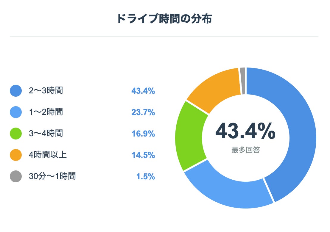The image size is (330, 232).
Task: Click the 1.5% legend value
Action: [146, 176]
